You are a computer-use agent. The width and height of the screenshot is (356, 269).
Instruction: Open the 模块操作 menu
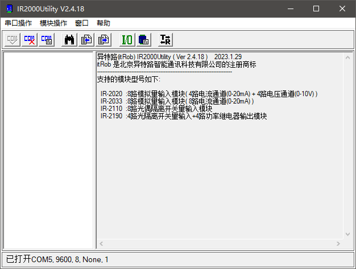pos(53,23)
